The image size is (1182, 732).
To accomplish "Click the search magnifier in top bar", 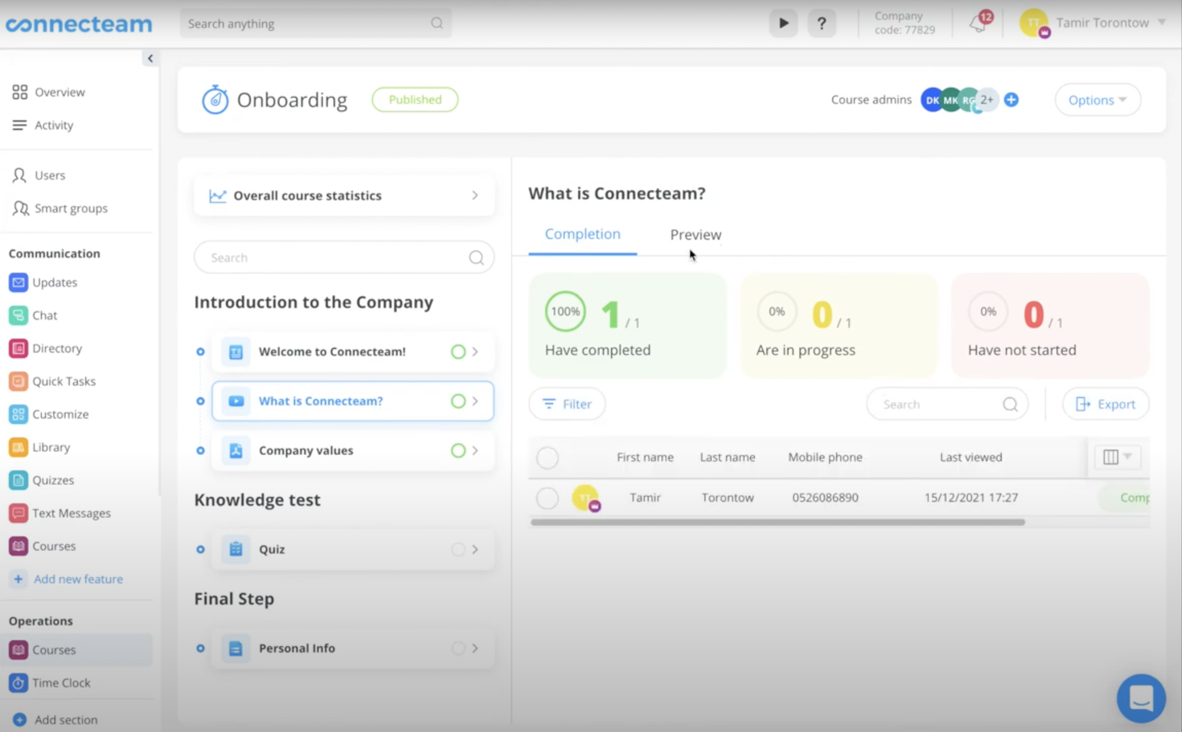I will pos(437,23).
